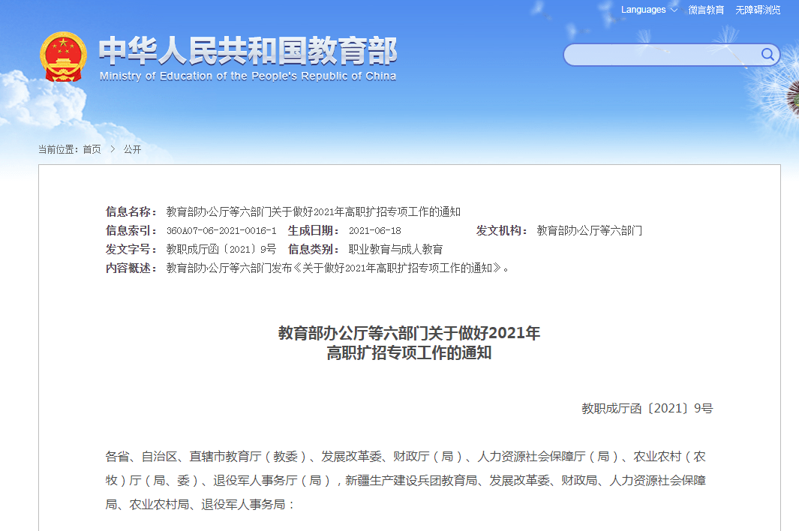Click the chevron beside Languages
The image size is (799, 531).
(x=674, y=10)
